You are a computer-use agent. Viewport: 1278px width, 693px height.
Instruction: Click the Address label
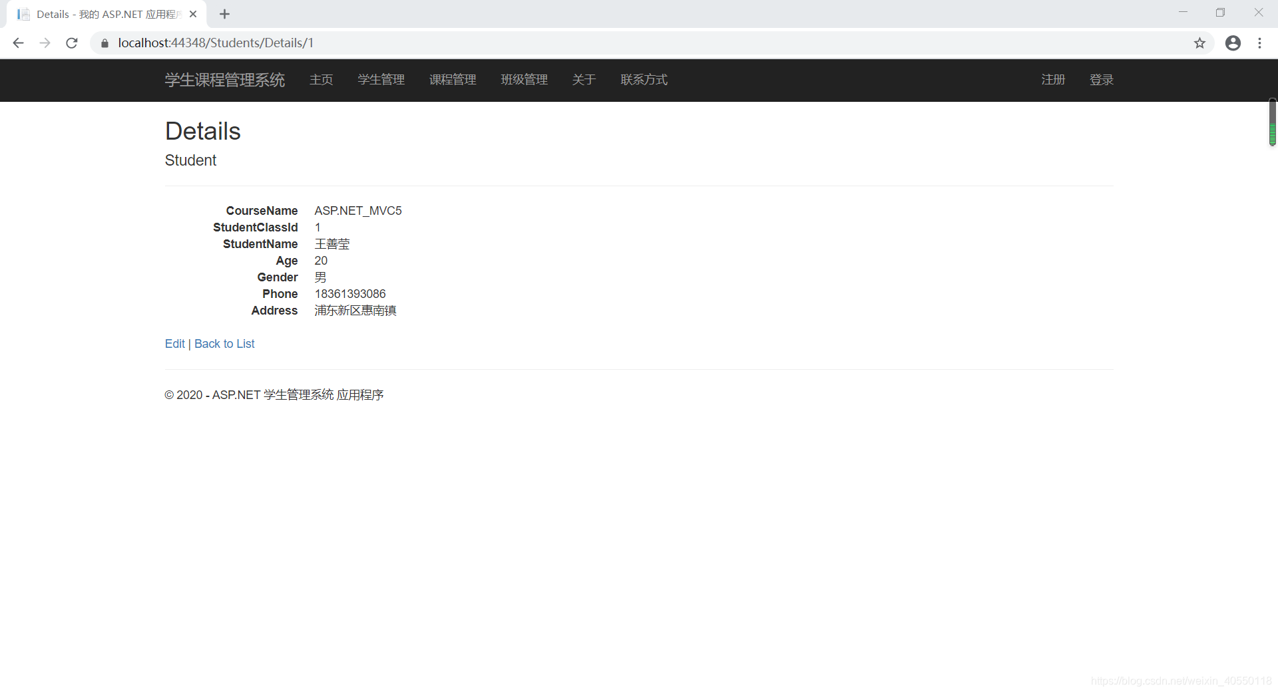tap(274, 311)
